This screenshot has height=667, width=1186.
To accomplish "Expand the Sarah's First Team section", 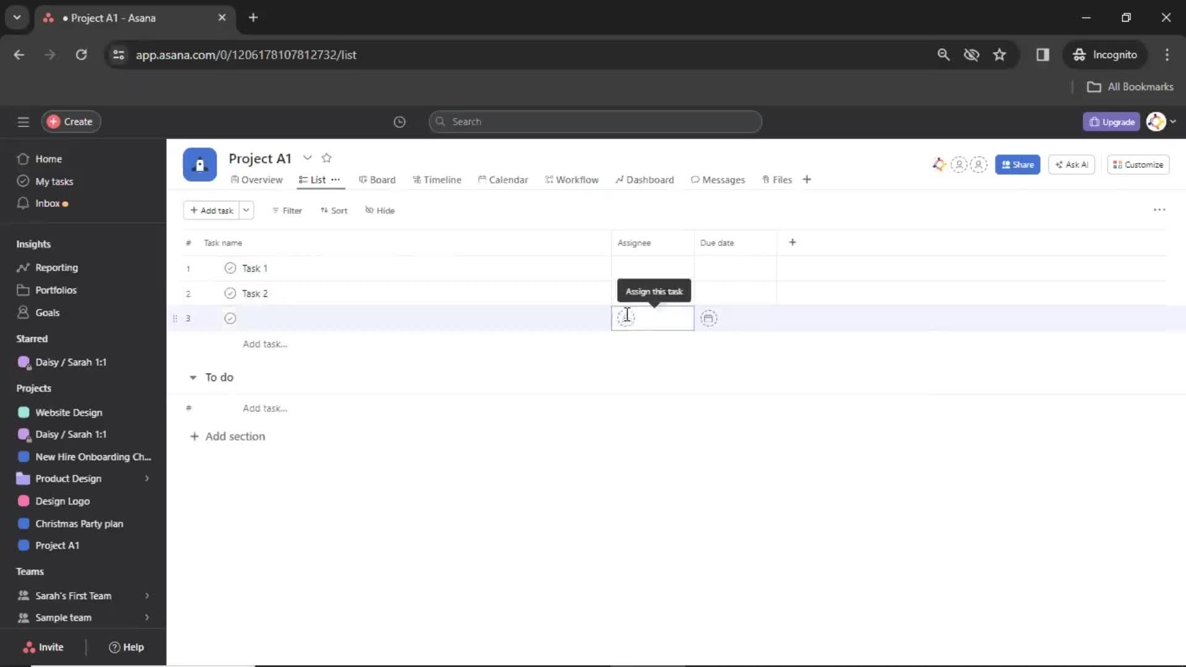I will pos(146,595).
